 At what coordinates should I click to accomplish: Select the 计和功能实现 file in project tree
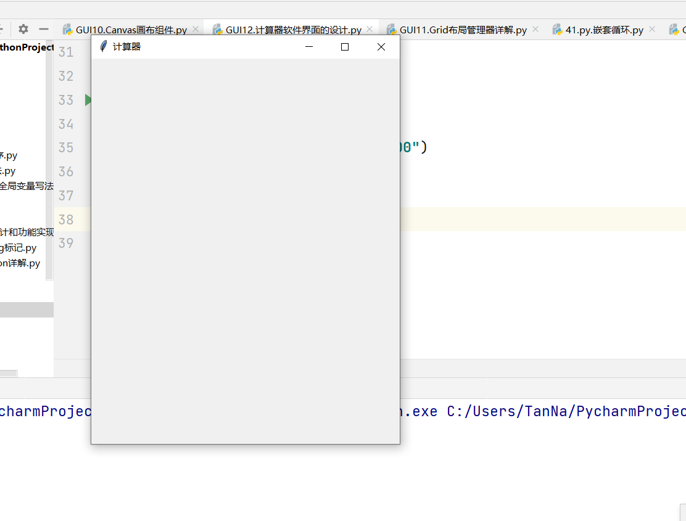point(27,232)
